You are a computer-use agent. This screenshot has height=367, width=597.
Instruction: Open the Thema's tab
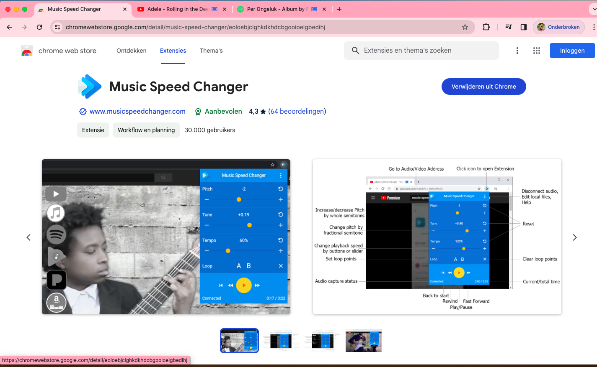pyautogui.click(x=211, y=51)
